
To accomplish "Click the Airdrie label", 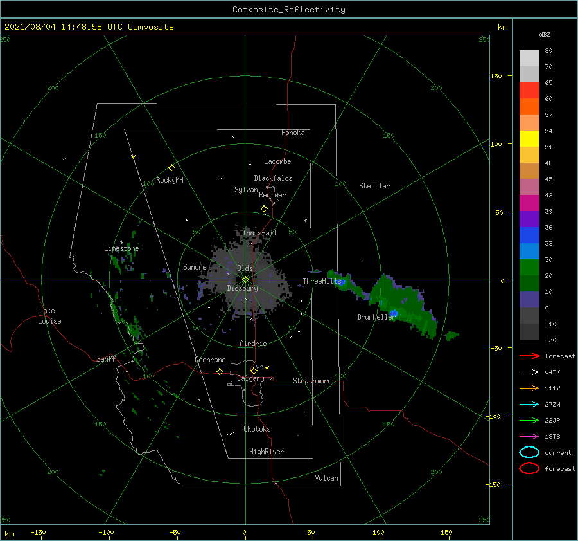I will (x=253, y=344).
